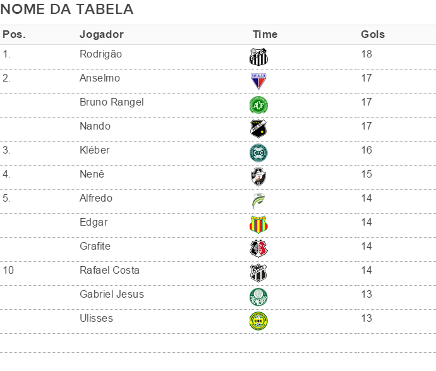Click the black shield crest next to Nando
Image resolution: width=436 pixels, height=371 pixels.
coord(258,129)
